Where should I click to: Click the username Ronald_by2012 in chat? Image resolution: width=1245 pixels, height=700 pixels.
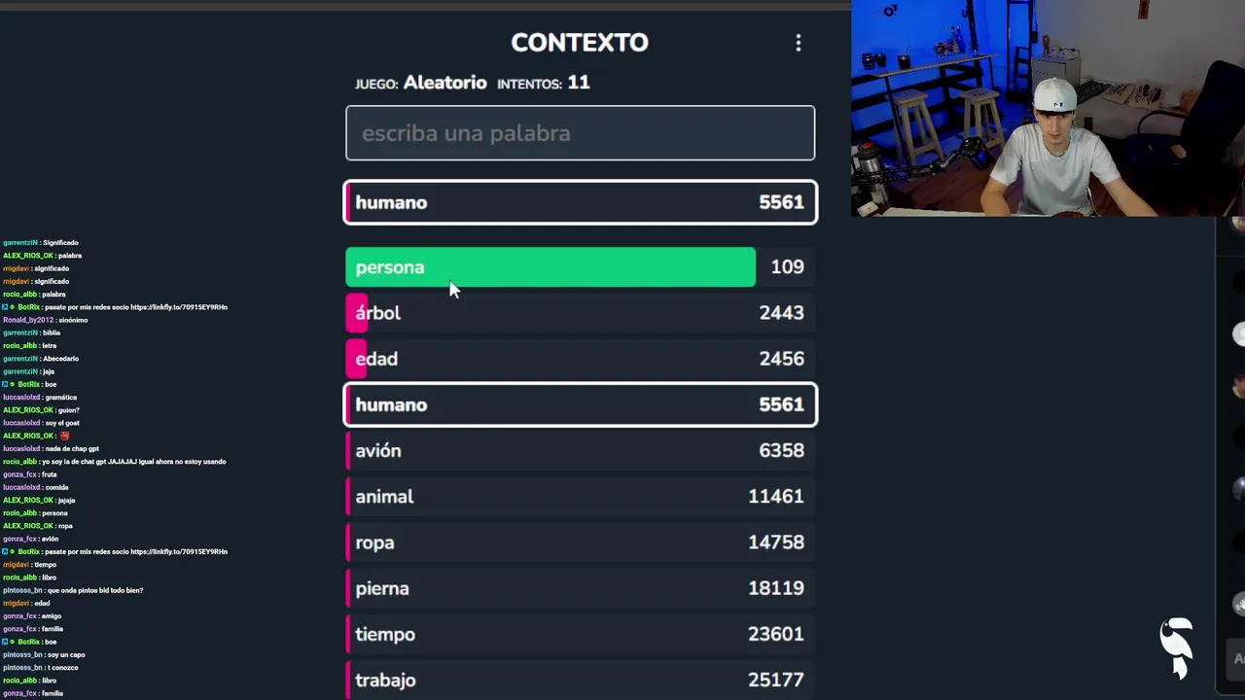pos(28,320)
